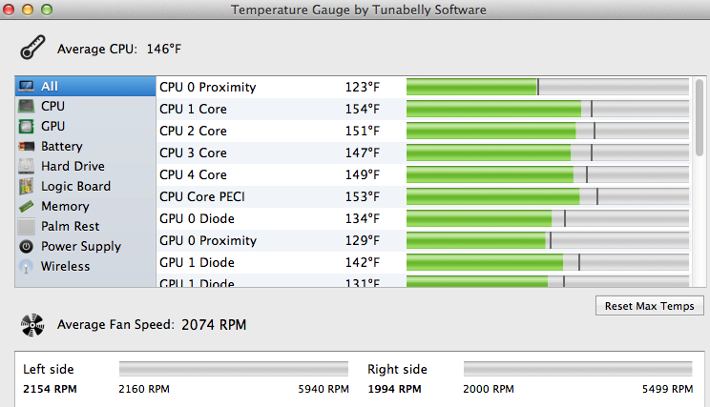Click the Logic Board icon in sidebar
Screen dimensions: 710x407
[27, 186]
